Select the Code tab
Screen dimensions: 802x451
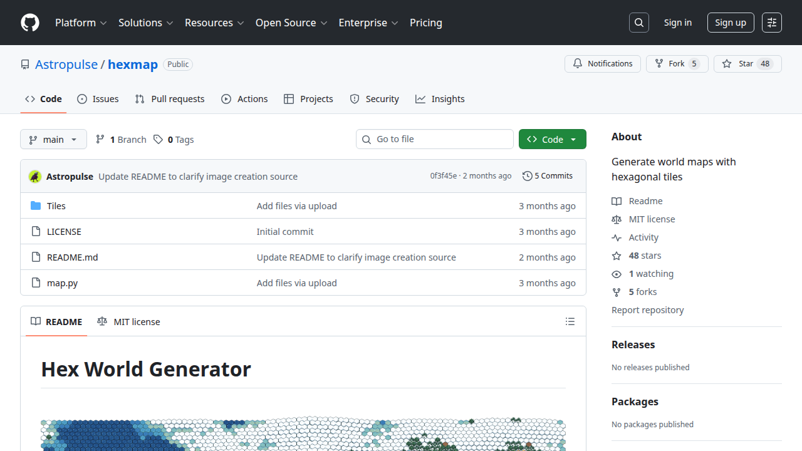pyautogui.click(x=43, y=99)
